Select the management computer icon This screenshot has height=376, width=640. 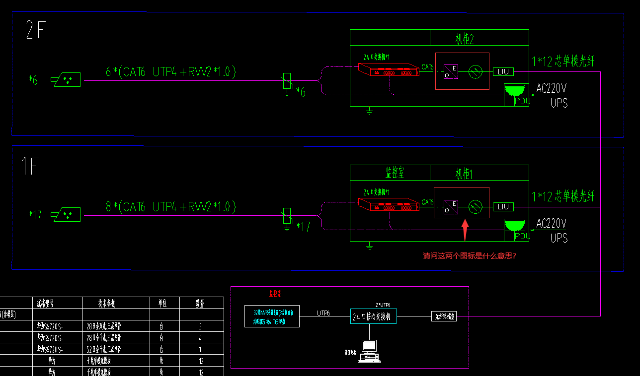369,351
